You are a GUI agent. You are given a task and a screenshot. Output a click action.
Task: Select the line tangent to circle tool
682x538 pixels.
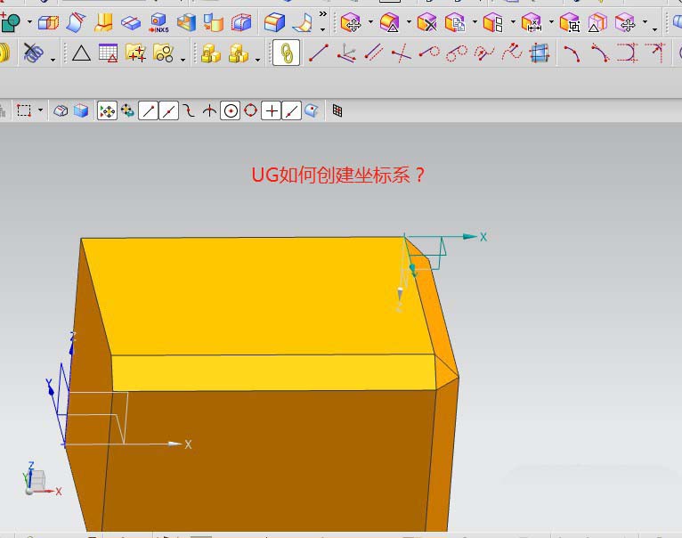(x=429, y=53)
